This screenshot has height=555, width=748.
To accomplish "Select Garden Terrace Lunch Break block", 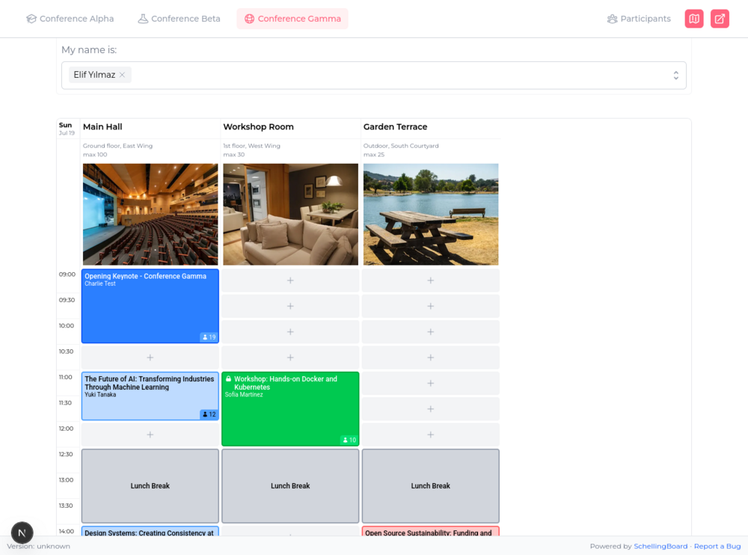I will click(431, 485).
